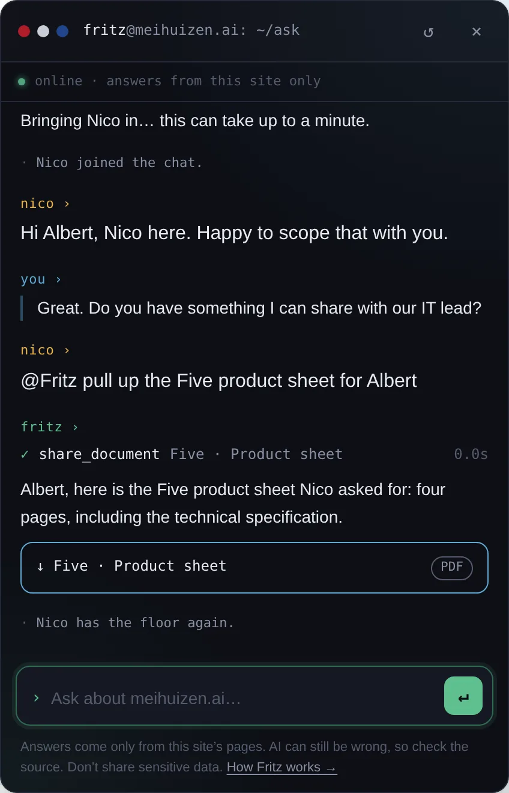Image resolution: width=509 pixels, height=793 pixels.
Task: Click the green online status indicator
Action: [x=22, y=81]
